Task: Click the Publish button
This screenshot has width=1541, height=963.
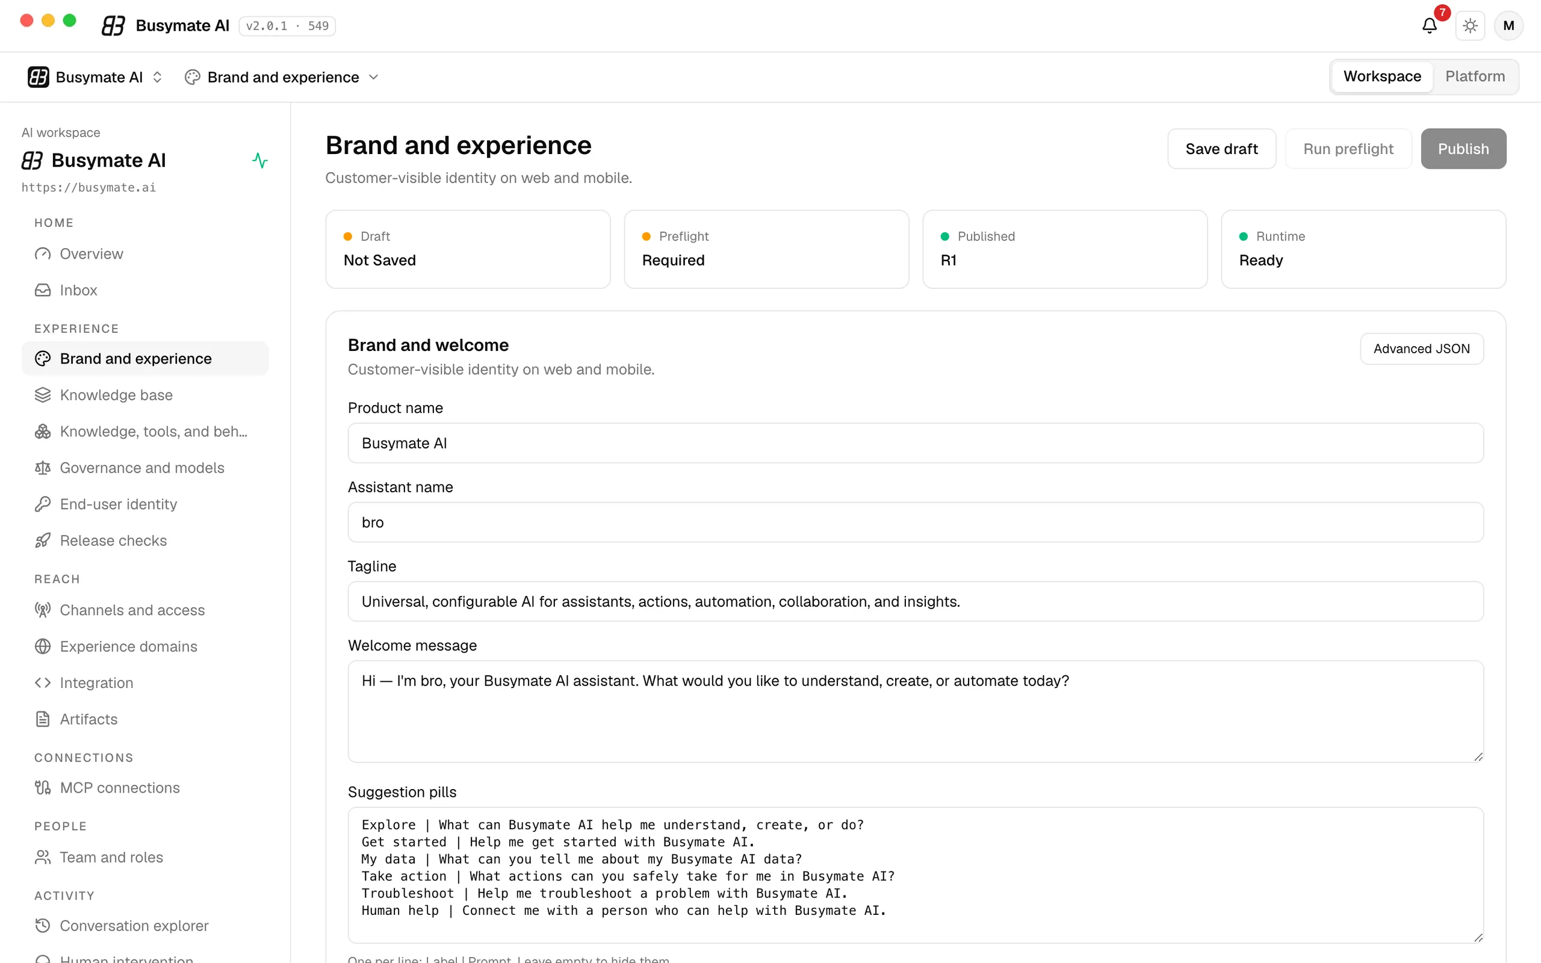Action: pos(1463,149)
